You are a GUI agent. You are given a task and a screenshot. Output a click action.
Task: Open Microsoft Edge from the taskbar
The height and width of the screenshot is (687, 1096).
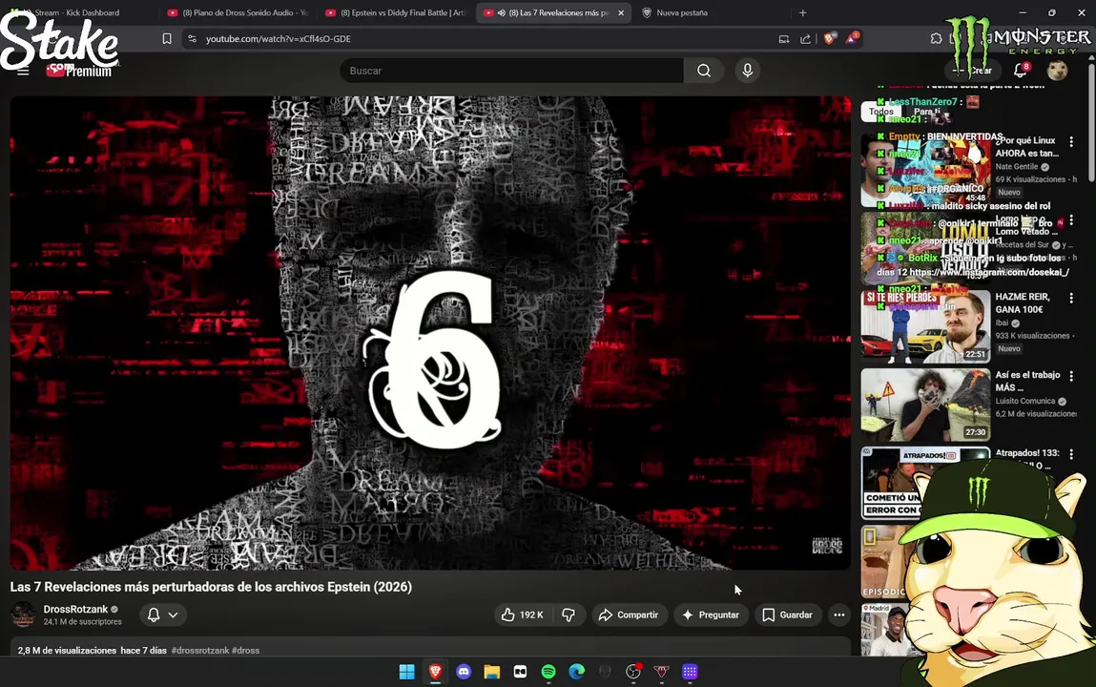(x=577, y=672)
